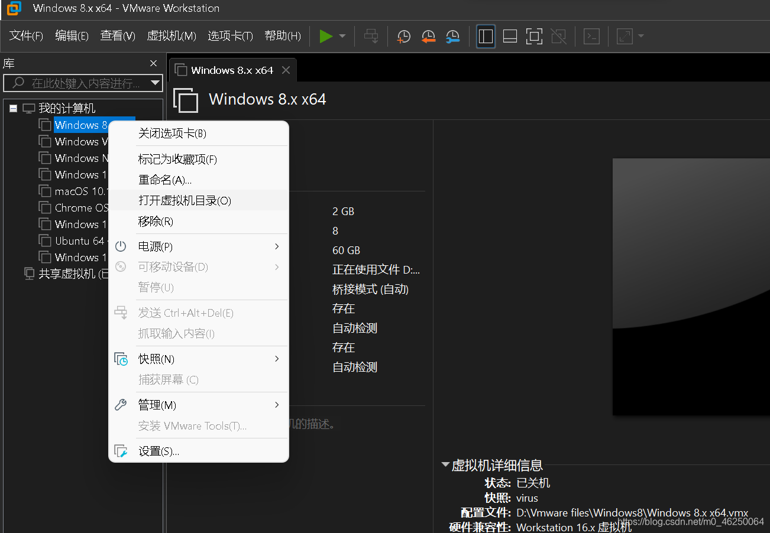
Task: Expand the 管理(M) submenu
Action: click(199, 405)
